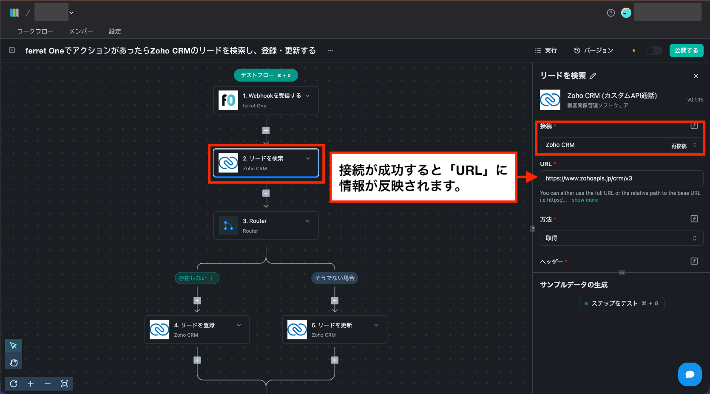
Task: Open the three-dot menu next to flow title
Action: click(331, 51)
